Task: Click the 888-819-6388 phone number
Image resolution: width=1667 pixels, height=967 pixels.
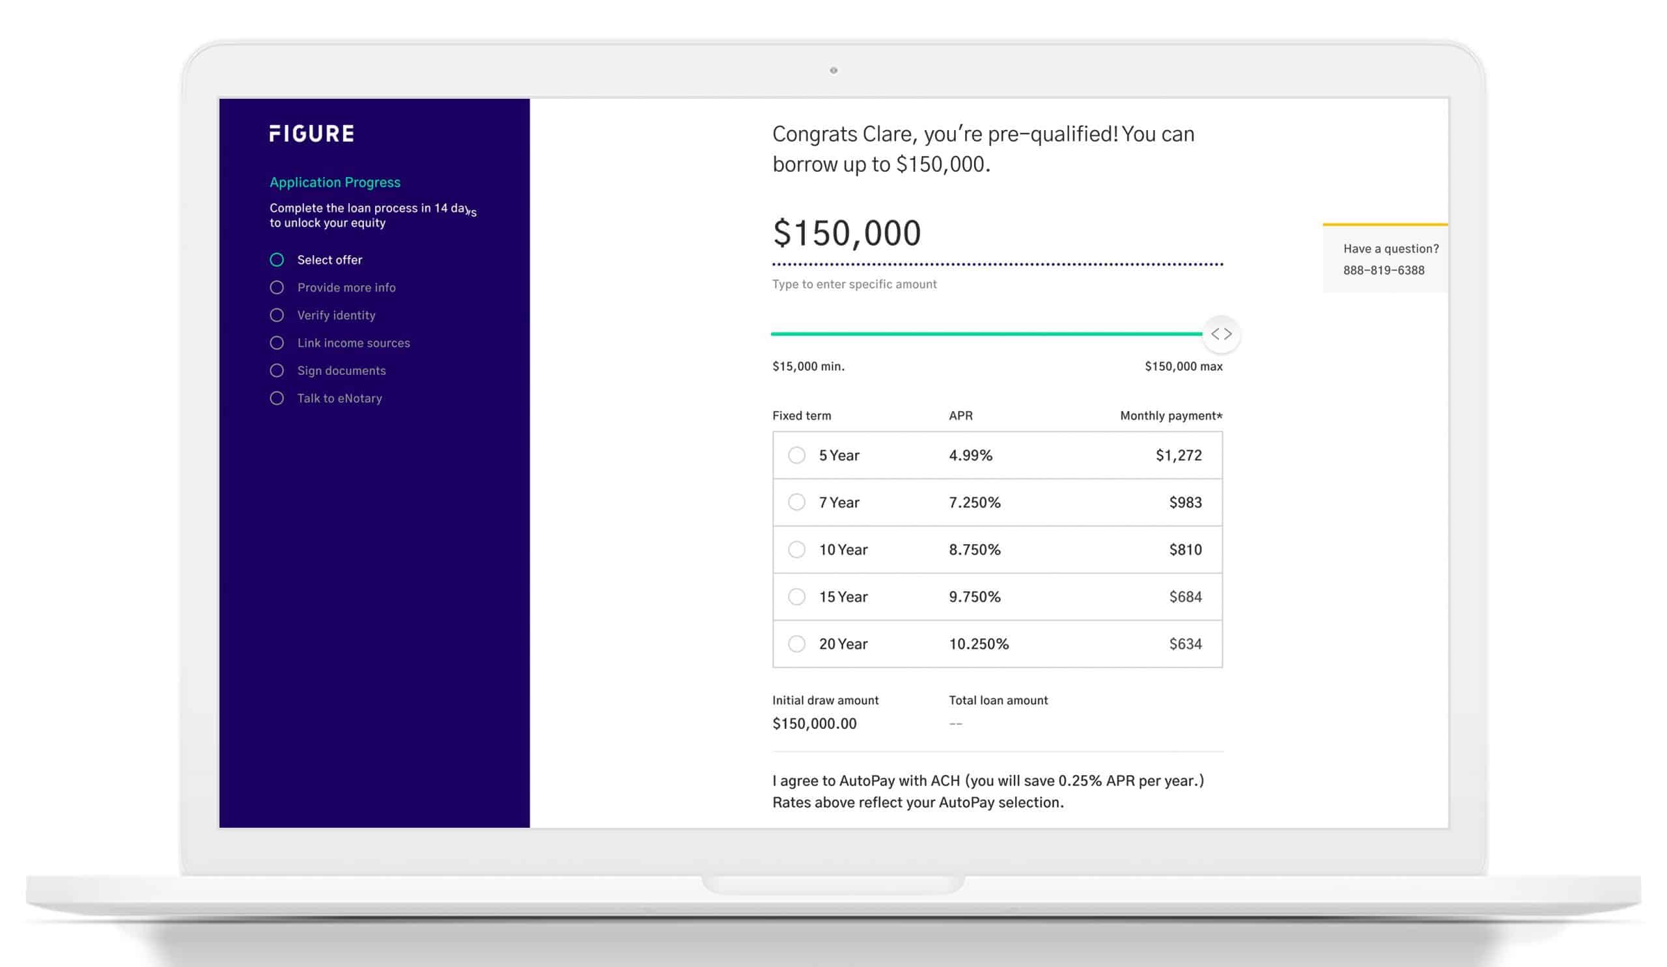Action: (x=1383, y=270)
